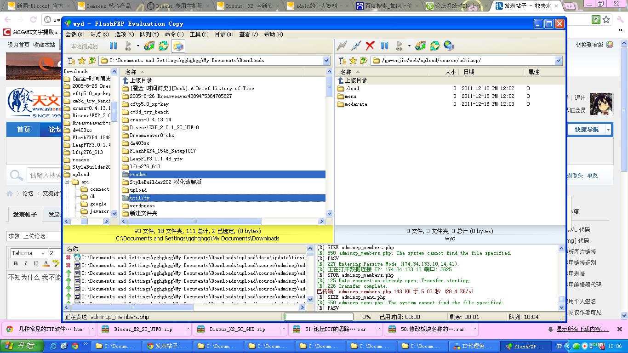Open the 队列 menu
Screen dimensions: 628x353
pyautogui.click(x=149, y=34)
